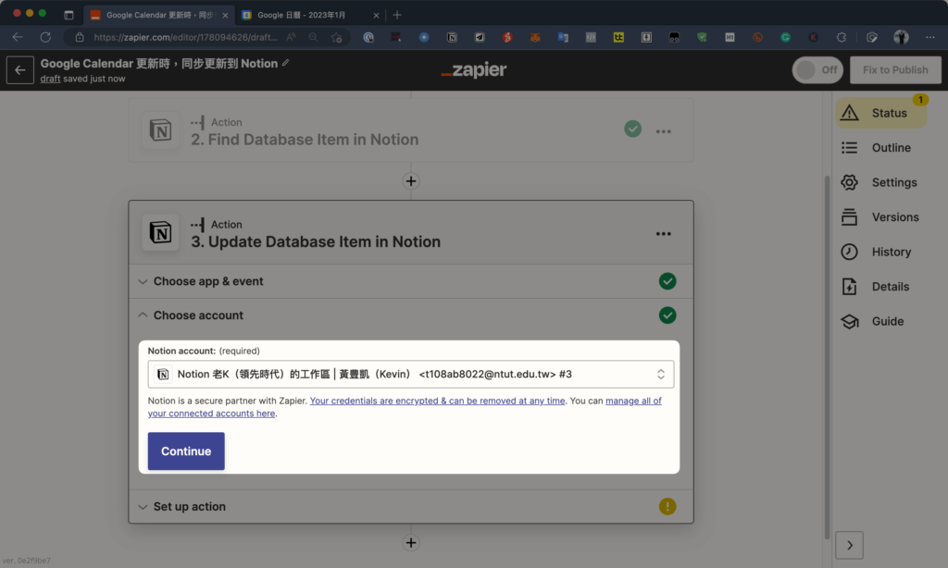Click the Choose app & event green checkmark
The width and height of the screenshot is (948, 568).
(667, 281)
